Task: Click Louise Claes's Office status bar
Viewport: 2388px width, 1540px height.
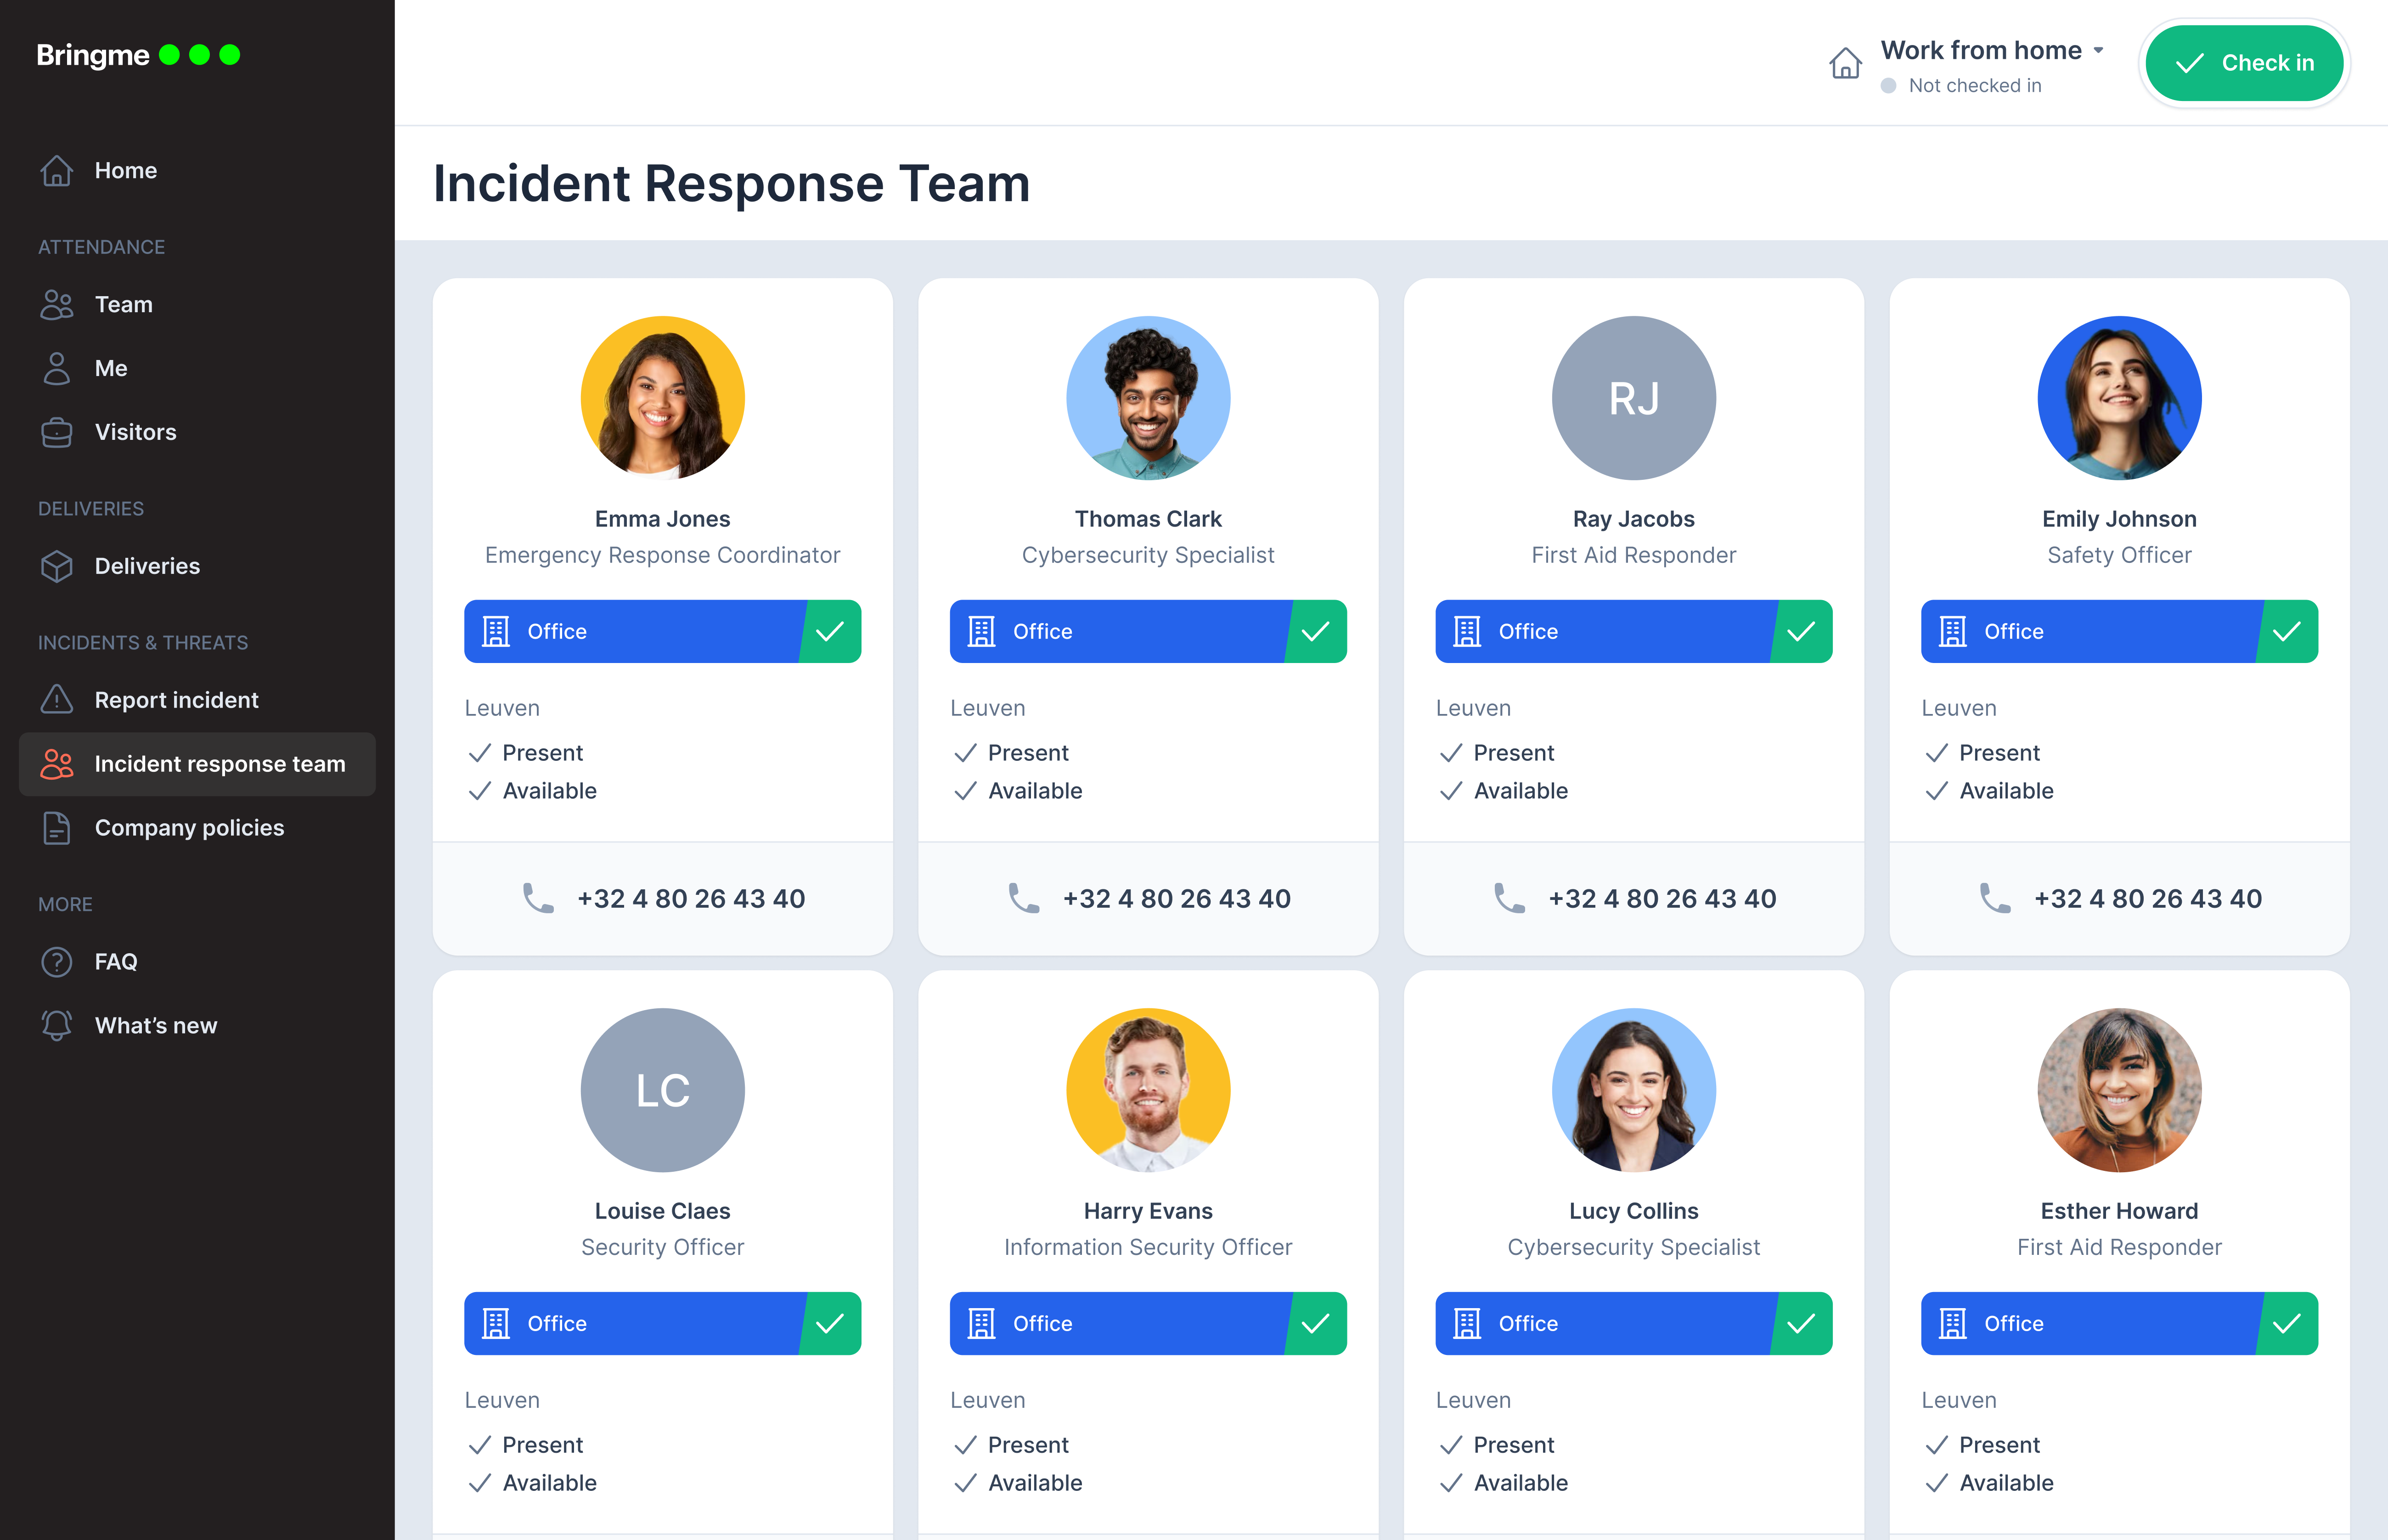Action: (x=663, y=1324)
